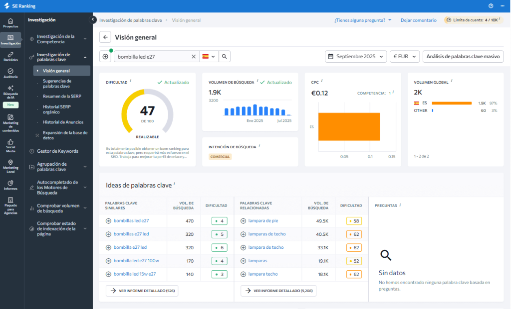Image resolution: width=511 pixels, height=309 pixels.
Task: Select Visión general in the sidebar
Action: tap(61, 71)
